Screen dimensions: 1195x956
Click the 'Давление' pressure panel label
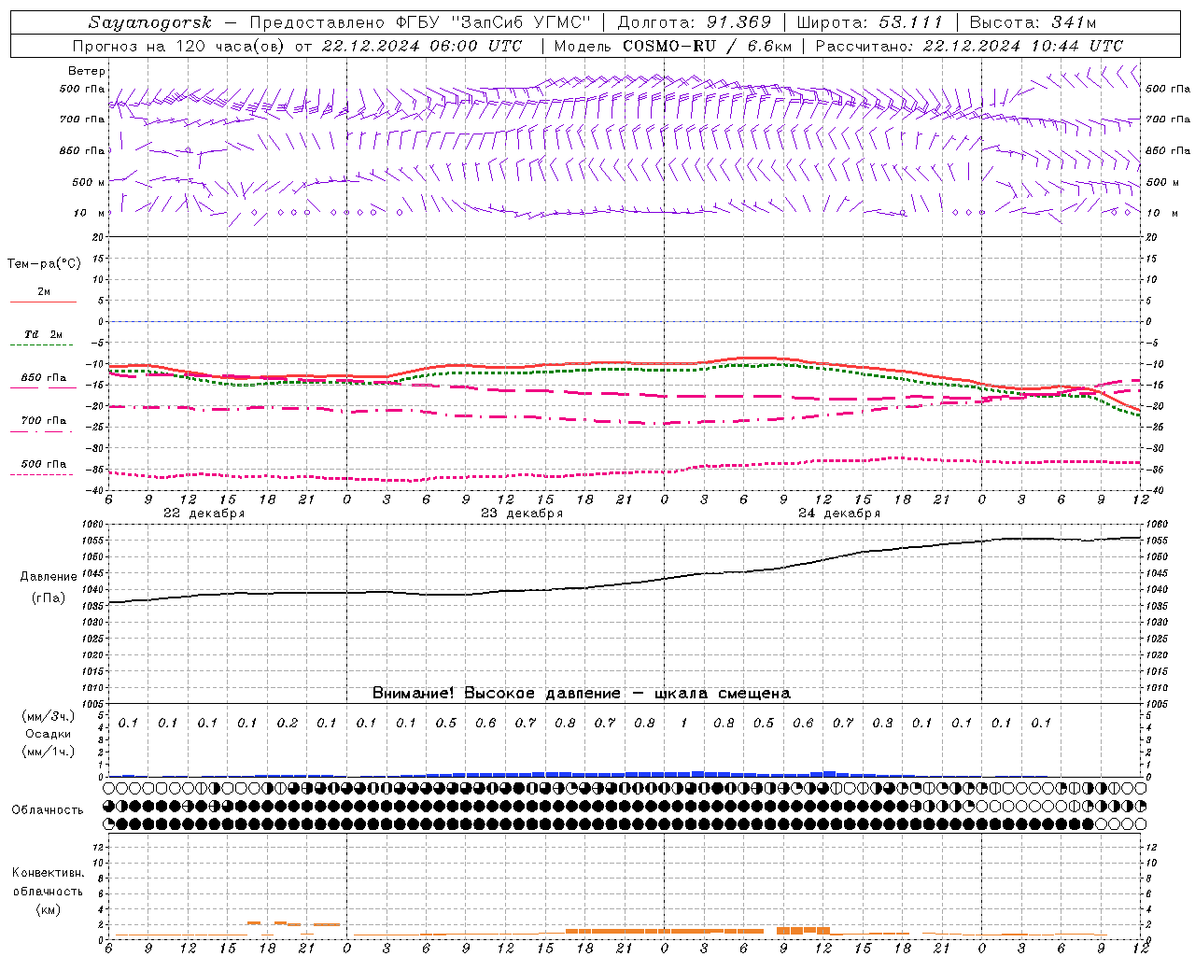click(x=47, y=577)
